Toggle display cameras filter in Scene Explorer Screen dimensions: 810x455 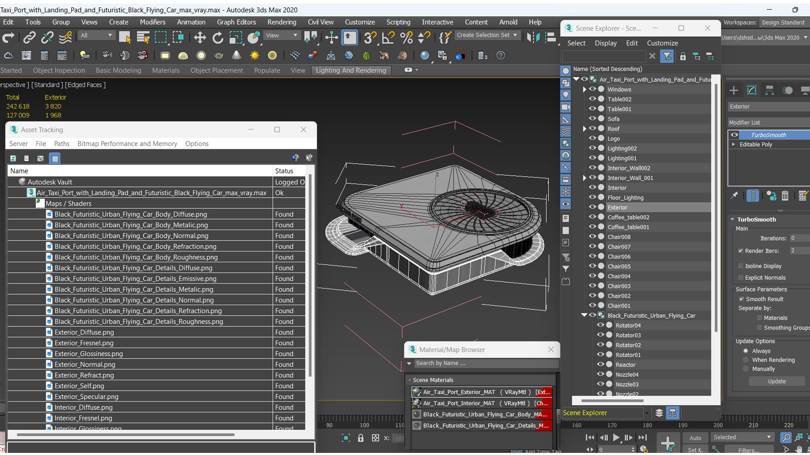(x=566, y=107)
